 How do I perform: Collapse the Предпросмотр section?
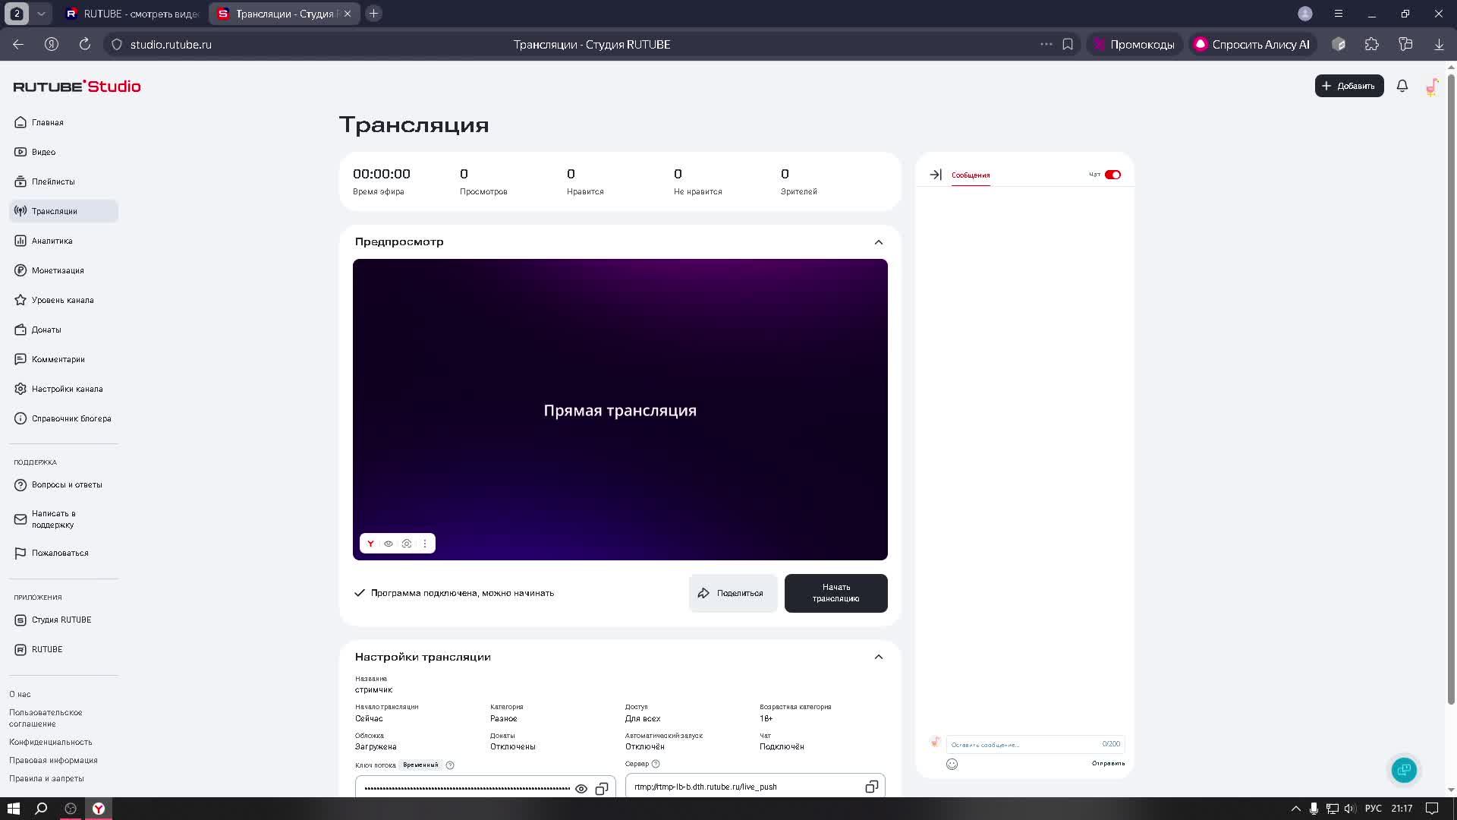point(879,242)
